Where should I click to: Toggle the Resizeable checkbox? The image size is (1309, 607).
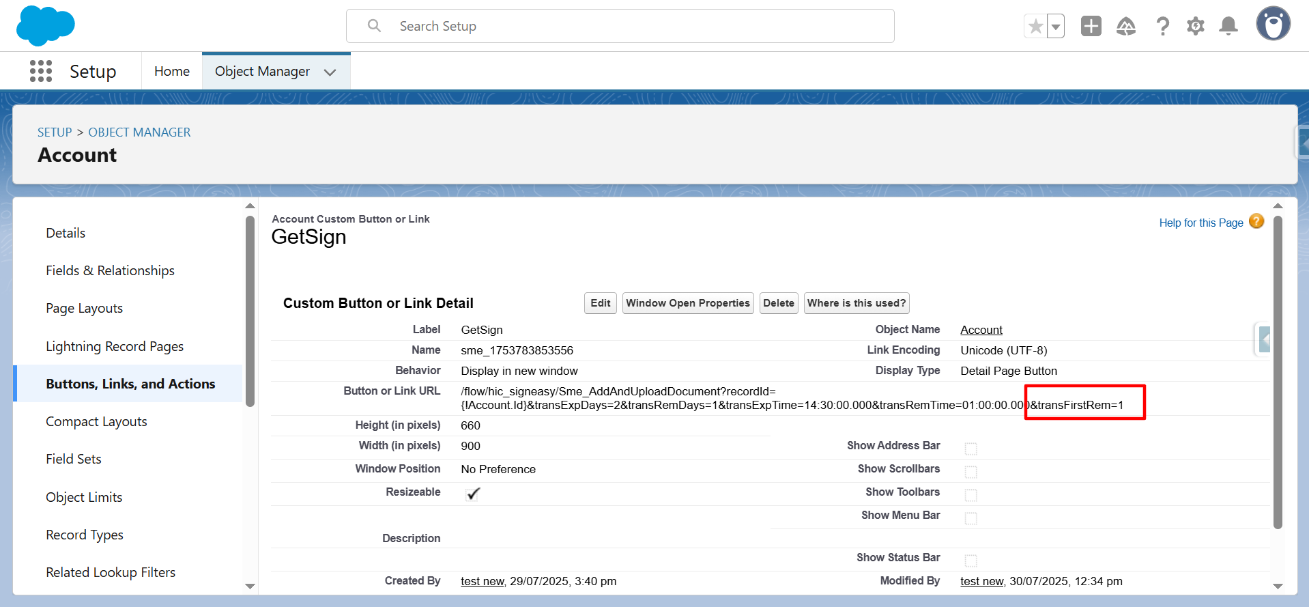click(x=472, y=494)
